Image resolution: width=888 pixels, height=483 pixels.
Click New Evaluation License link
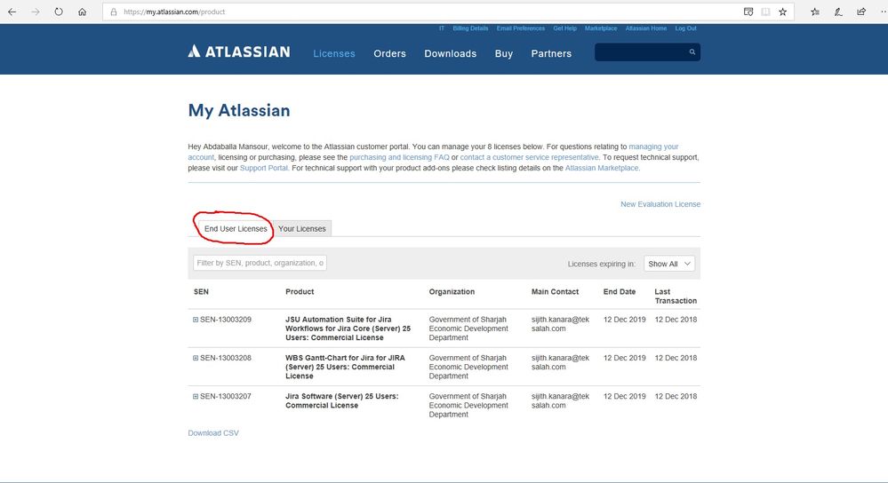[x=660, y=204]
